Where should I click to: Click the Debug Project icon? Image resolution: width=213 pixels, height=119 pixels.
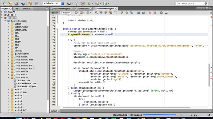coord(97,3)
